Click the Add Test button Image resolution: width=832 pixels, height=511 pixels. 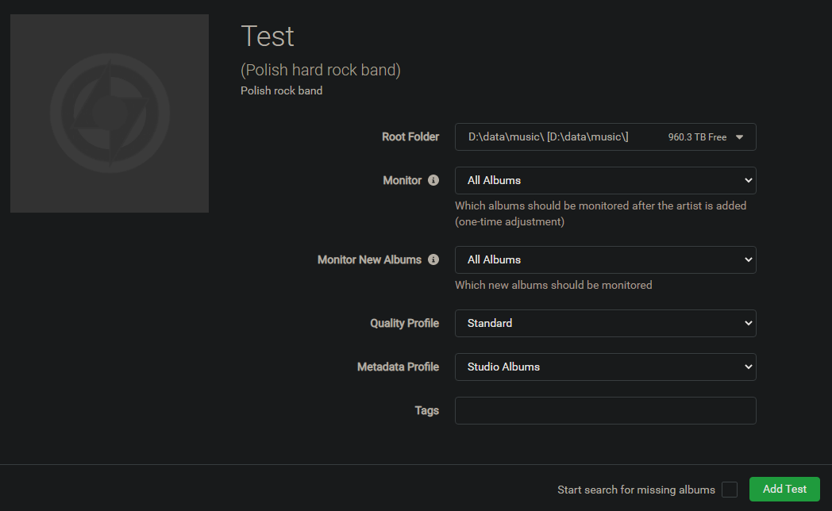pyautogui.click(x=785, y=489)
